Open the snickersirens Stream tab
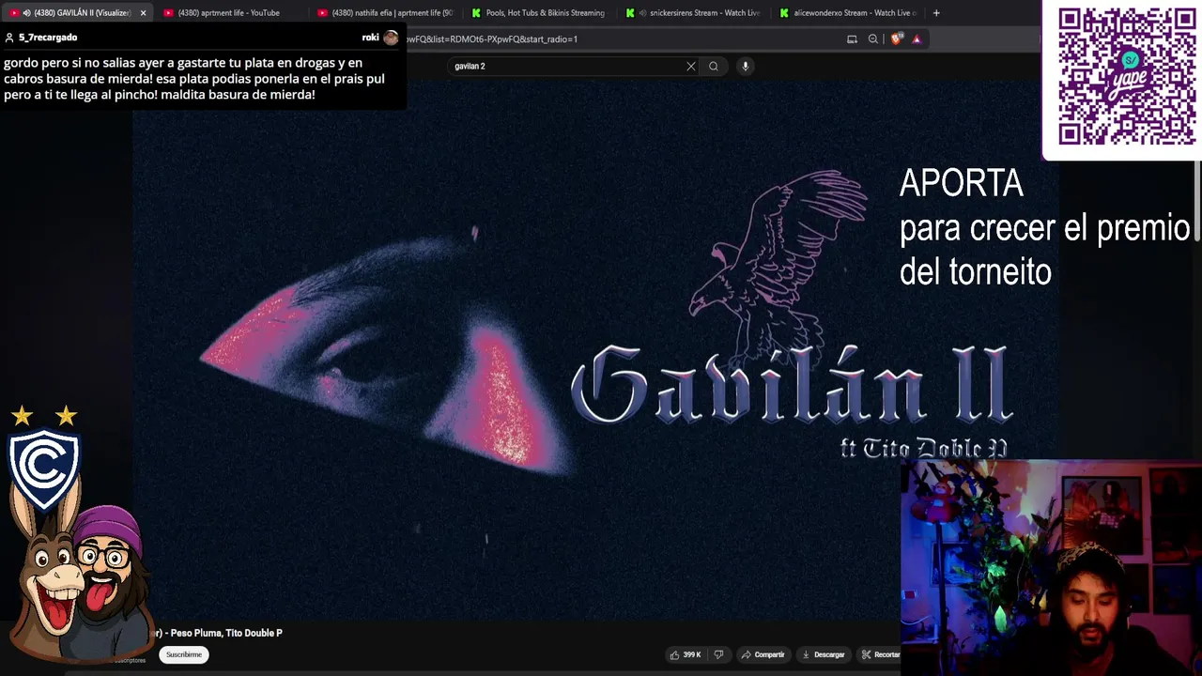This screenshot has height=676, width=1202. coord(693,13)
